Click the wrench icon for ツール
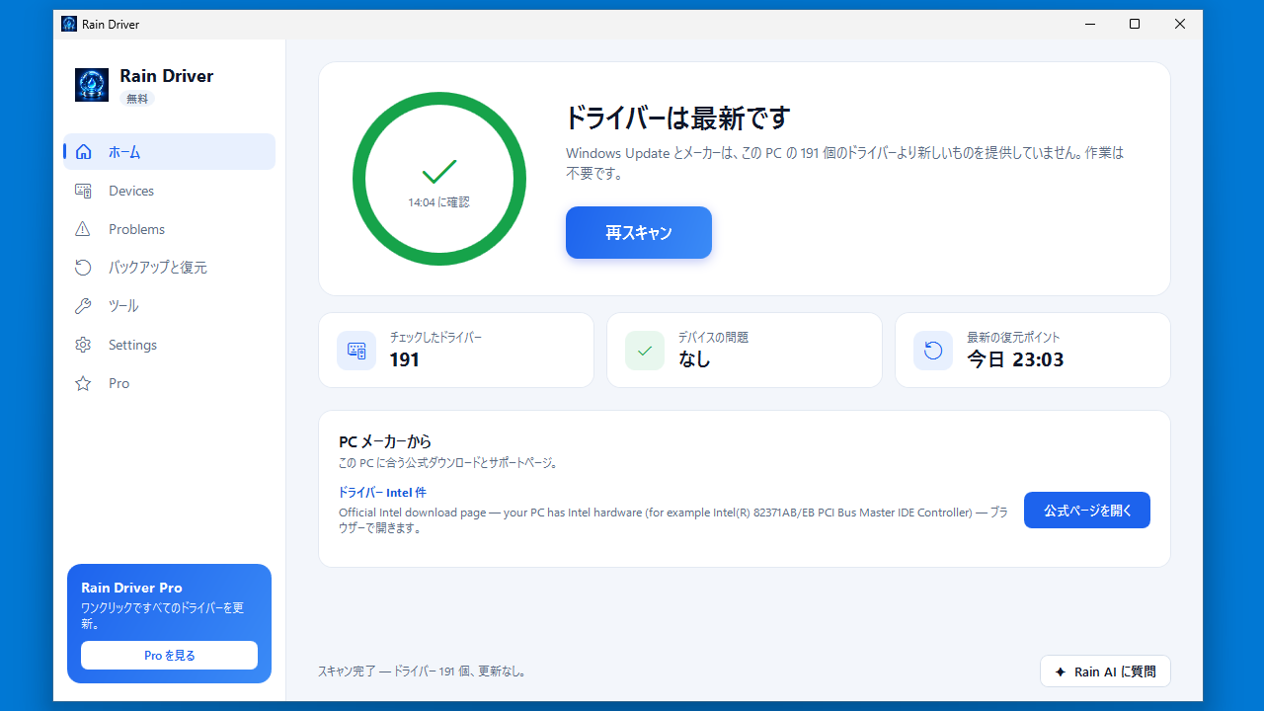 tap(83, 306)
